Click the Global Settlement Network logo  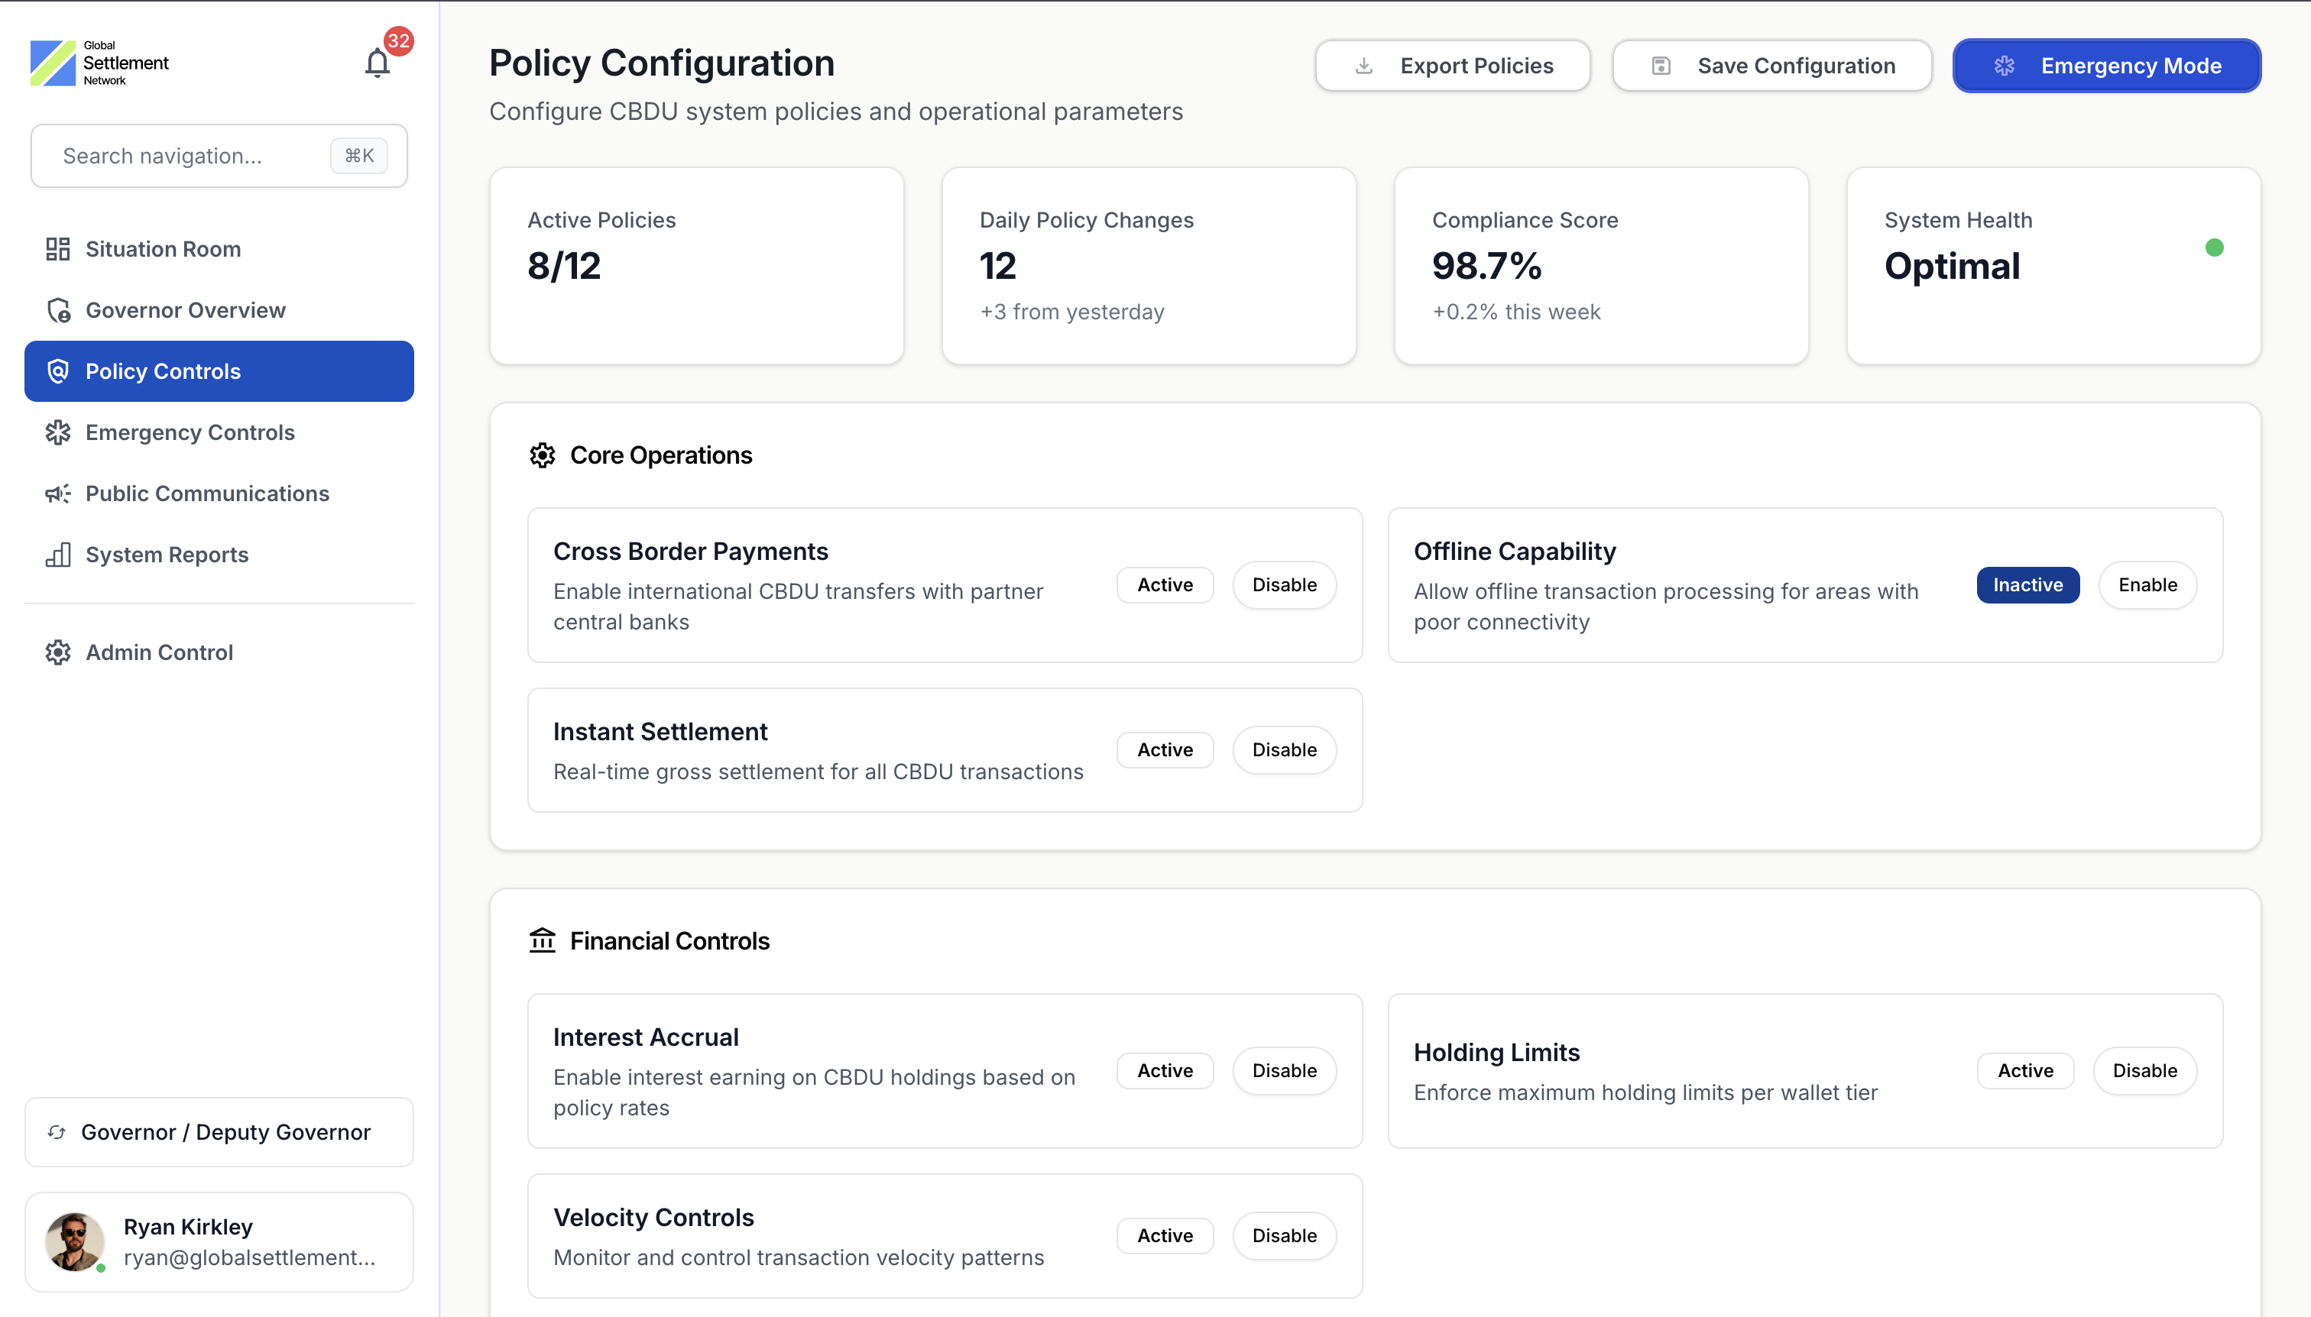(x=99, y=62)
